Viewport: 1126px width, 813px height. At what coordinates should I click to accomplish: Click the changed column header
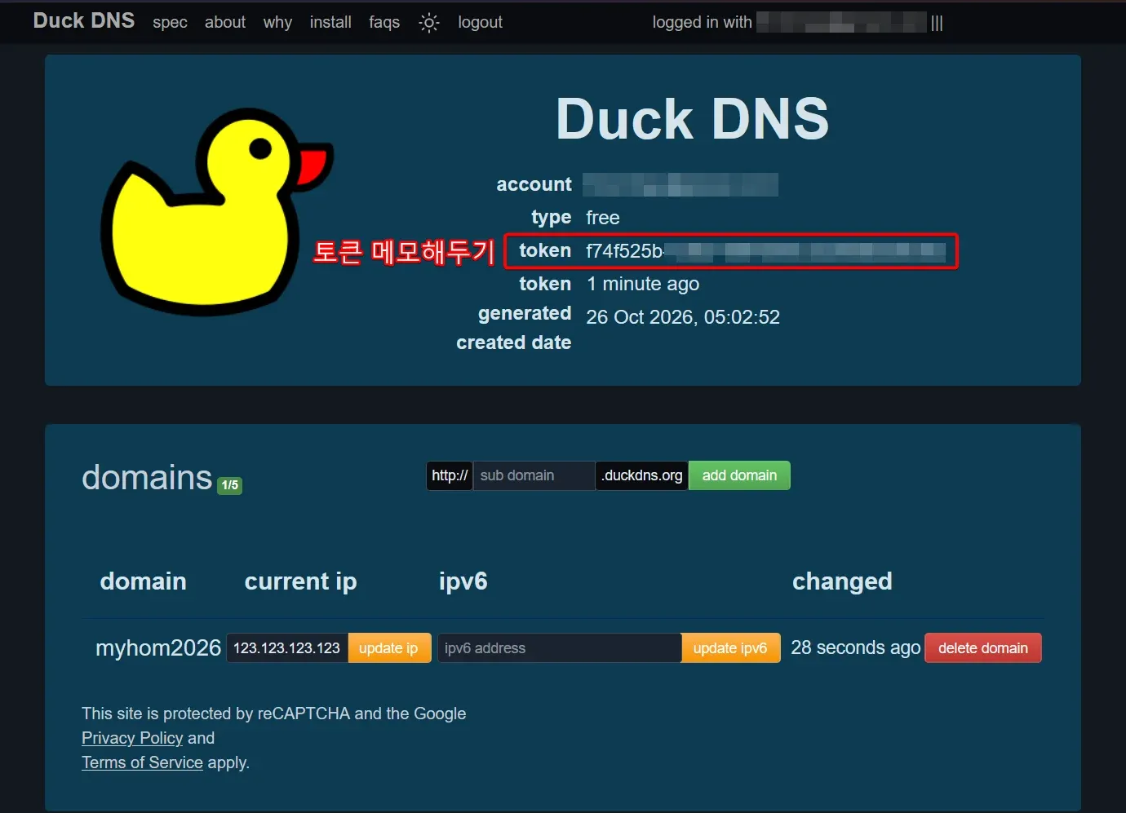[x=842, y=581]
